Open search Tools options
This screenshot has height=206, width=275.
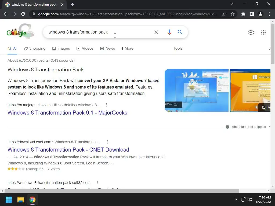coord(178,48)
